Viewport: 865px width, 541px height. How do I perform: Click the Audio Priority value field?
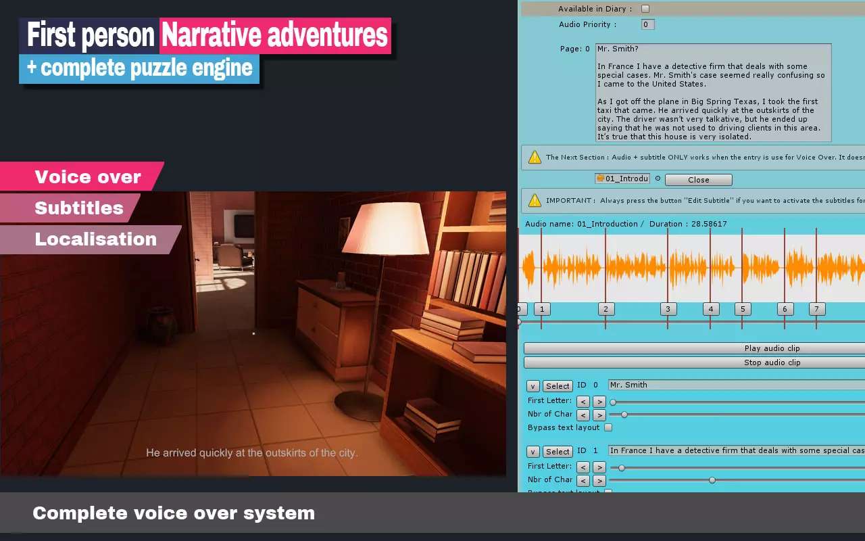[x=647, y=24]
